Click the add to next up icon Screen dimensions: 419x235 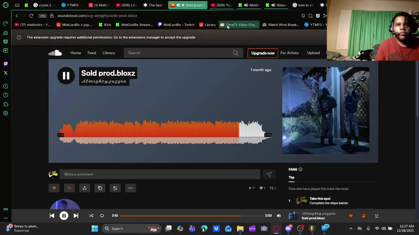pyautogui.click(x=115, y=188)
